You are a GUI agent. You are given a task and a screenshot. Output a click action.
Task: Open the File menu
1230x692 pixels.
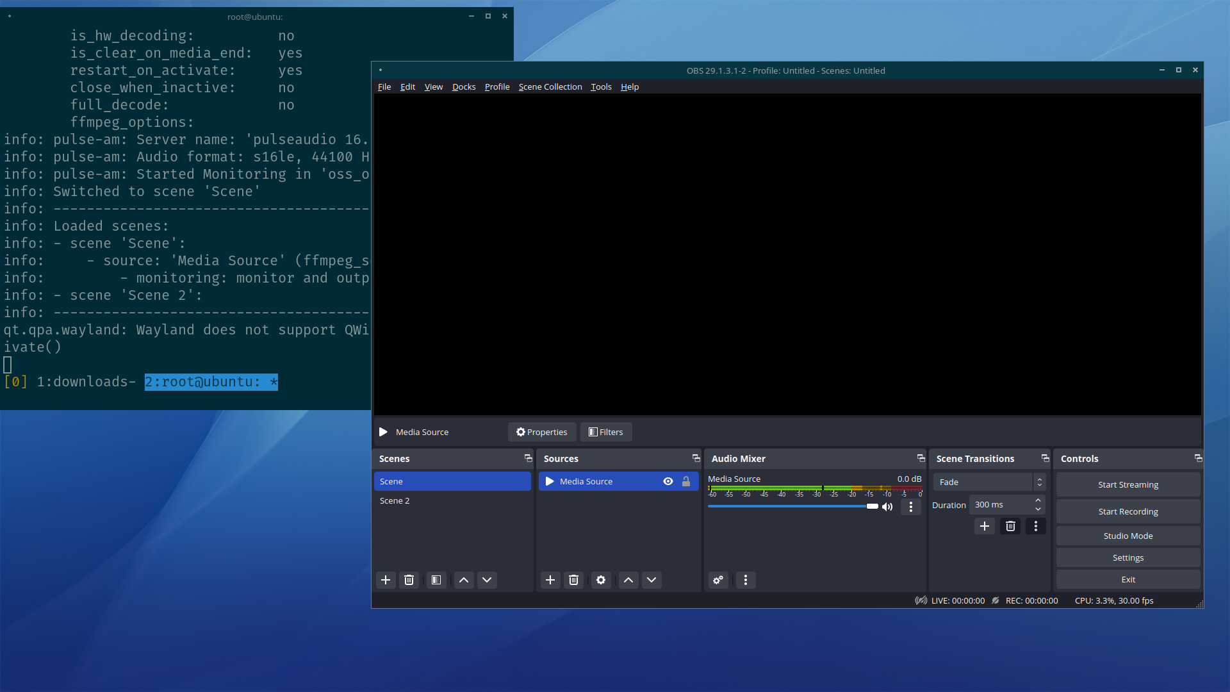(384, 86)
